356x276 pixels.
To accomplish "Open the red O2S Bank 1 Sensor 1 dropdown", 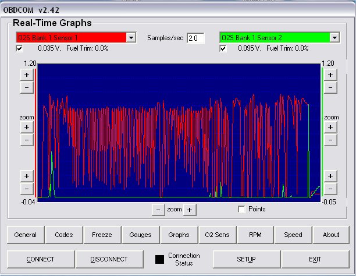I will tap(131, 37).
